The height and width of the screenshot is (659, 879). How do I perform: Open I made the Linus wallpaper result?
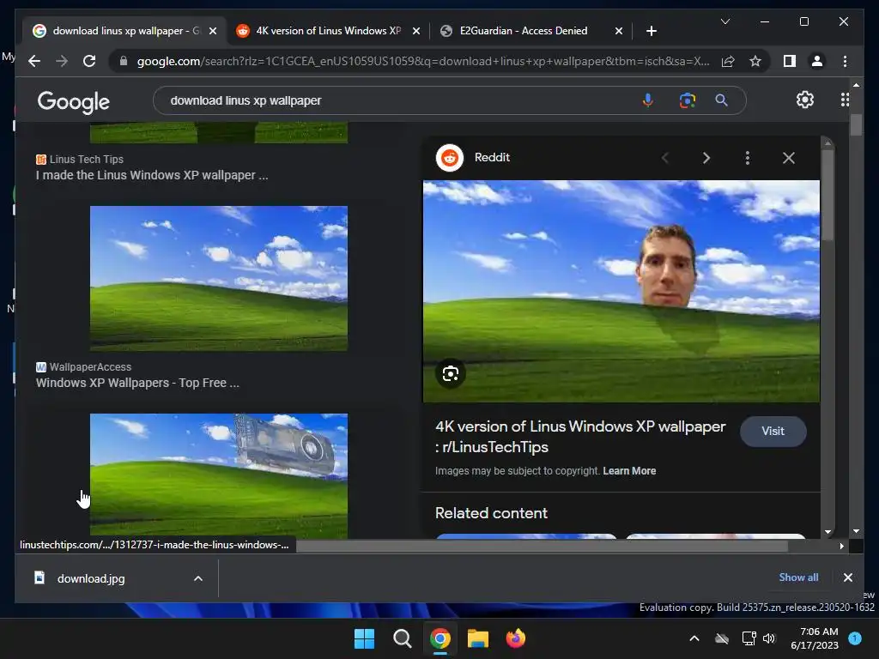pyautogui.click(x=152, y=175)
